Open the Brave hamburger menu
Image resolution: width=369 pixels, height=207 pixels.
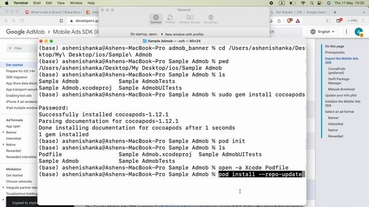coord(364,21)
